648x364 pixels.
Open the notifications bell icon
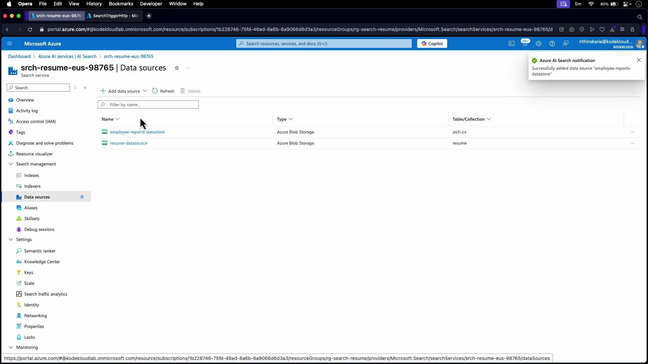click(525, 43)
